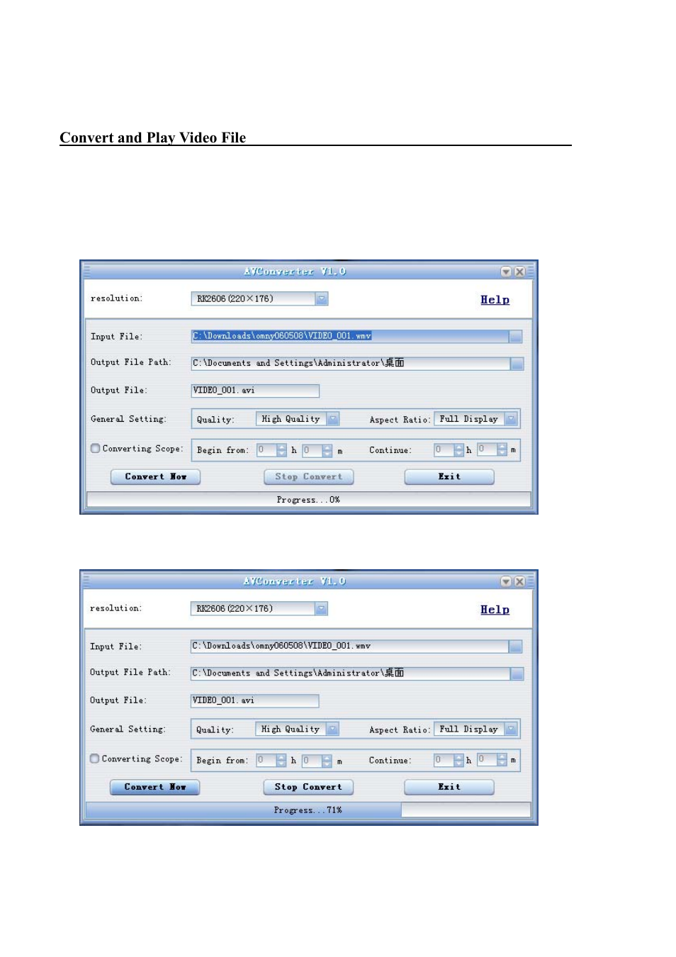Viewport: 676px width, 957px height.
Task: Click title bar arrow icon in 71% progress window
Action: (x=506, y=581)
